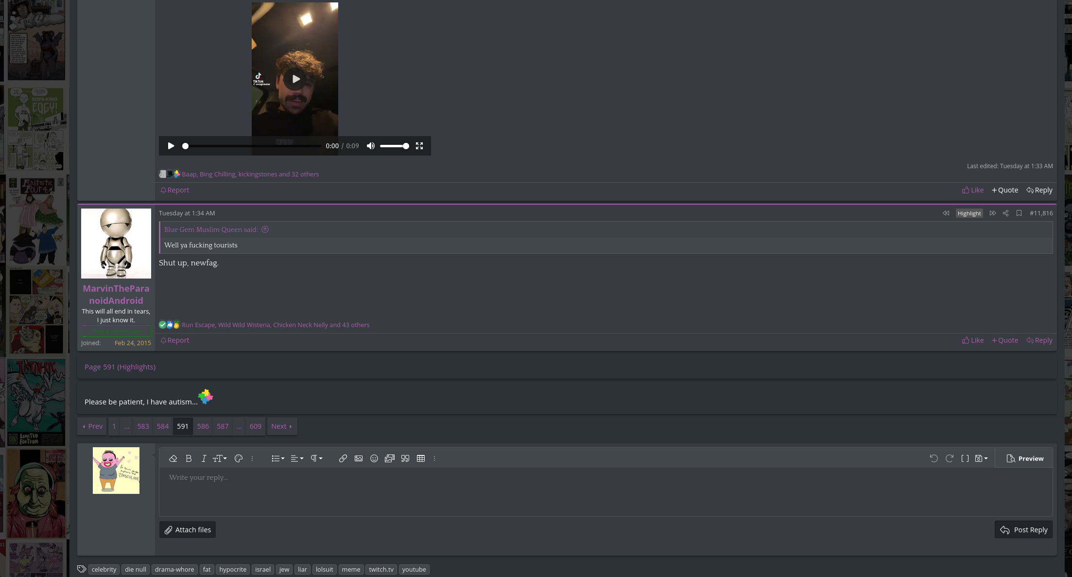
Task: Report the video post
Action: coord(175,190)
